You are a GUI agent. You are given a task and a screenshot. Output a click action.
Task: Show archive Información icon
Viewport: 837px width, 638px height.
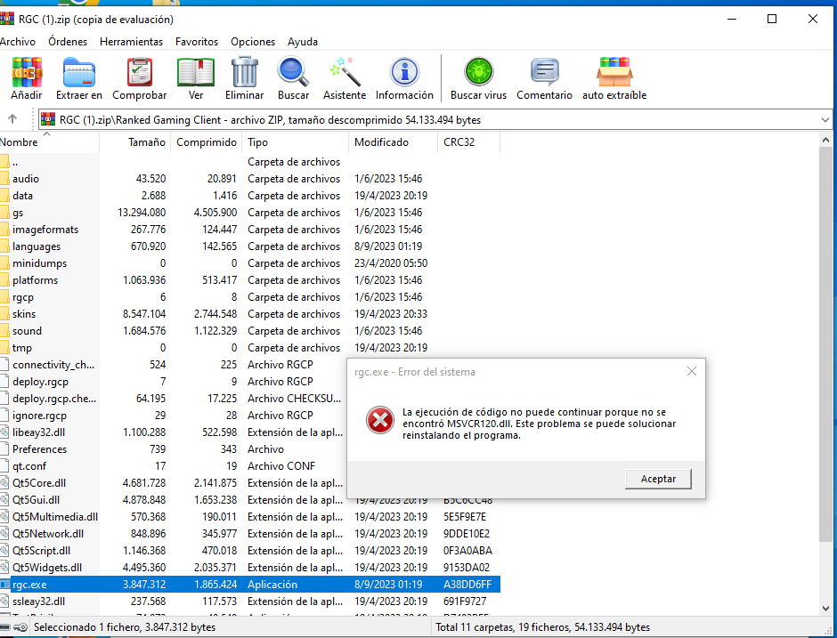tap(404, 72)
